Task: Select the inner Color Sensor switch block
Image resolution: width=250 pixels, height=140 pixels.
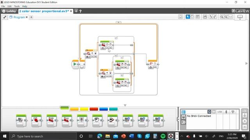Action: pyautogui.click(x=106, y=73)
